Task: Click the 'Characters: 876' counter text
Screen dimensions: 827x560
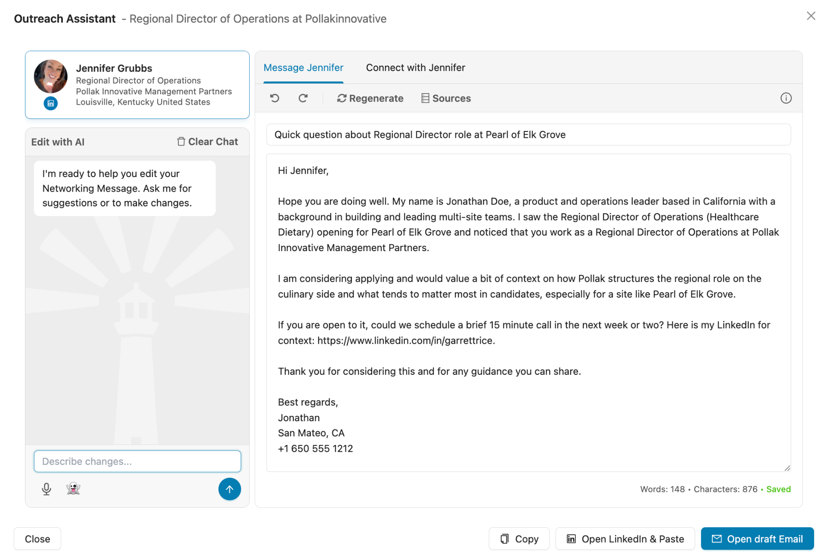Action: click(725, 489)
